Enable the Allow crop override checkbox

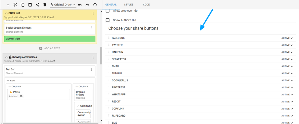coord(107,11)
